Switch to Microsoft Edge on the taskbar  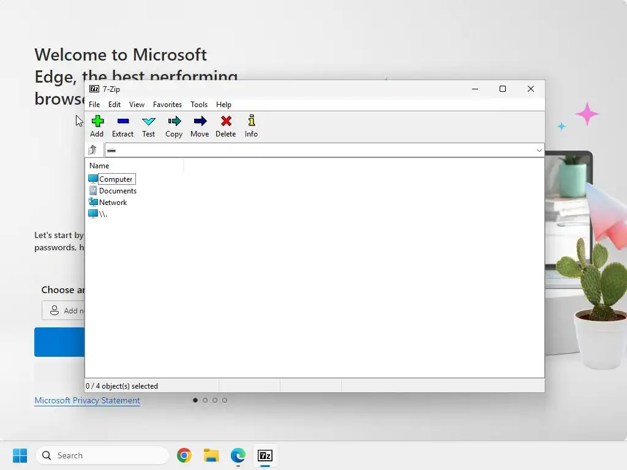[238, 455]
